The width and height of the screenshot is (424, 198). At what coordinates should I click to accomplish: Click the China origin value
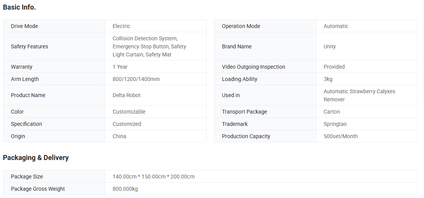[119, 136]
